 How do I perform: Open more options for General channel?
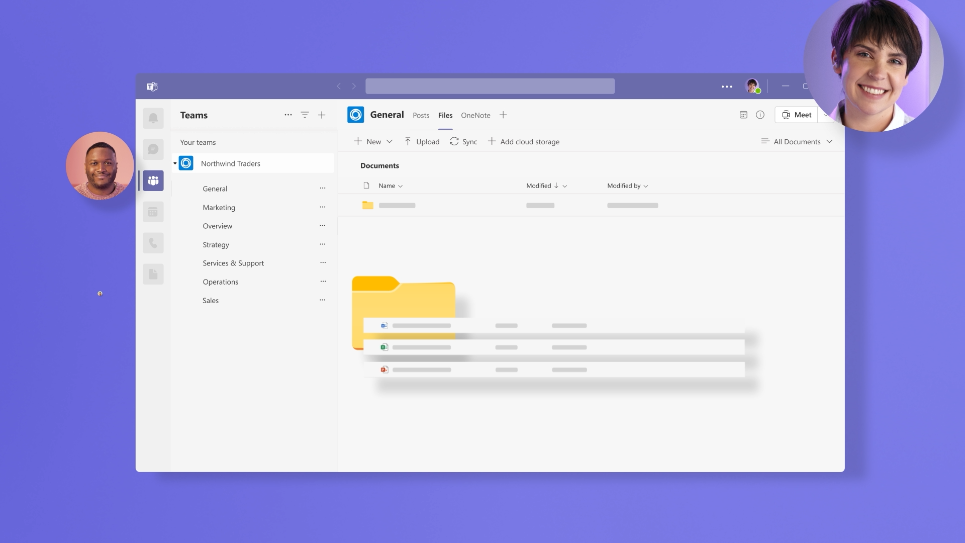coord(323,188)
